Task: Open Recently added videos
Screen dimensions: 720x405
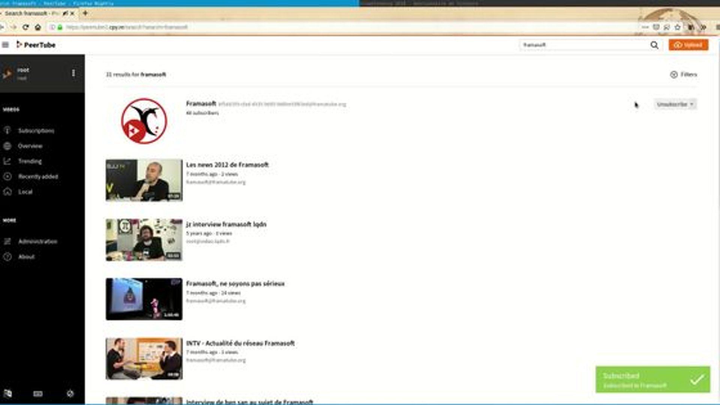Action: point(38,177)
